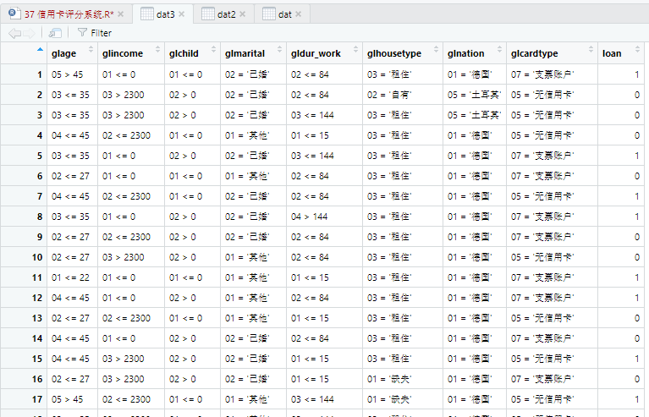Click the table grid icon on dat tab
The image size is (649, 417).
[x=268, y=14]
